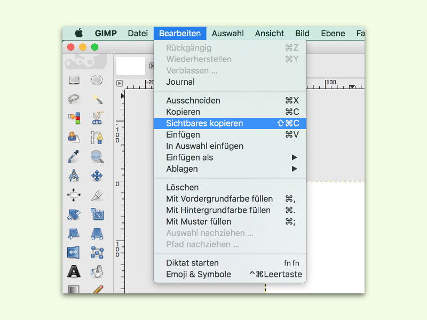The image size is (427, 320).
Task: Choose Mit Hintergrundfarbe füllen
Action: click(230, 210)
